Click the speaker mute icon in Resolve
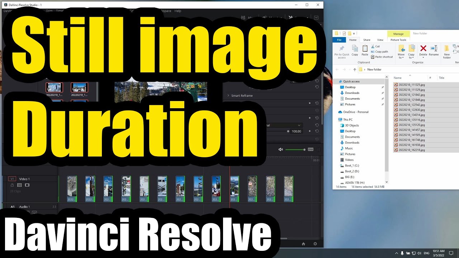 coord(281,149)
